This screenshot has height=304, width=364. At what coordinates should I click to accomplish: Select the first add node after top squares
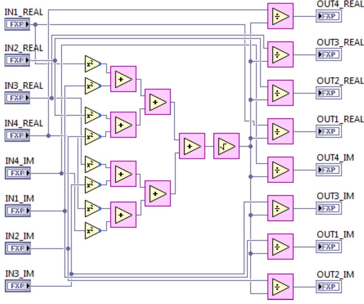[x=123, y=78]
